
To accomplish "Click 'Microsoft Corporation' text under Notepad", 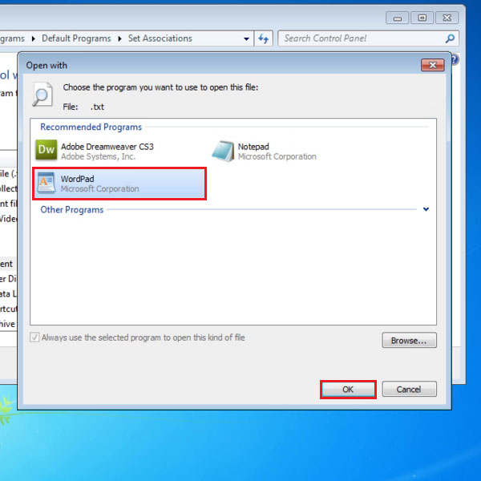I will (x=277, y=157).
